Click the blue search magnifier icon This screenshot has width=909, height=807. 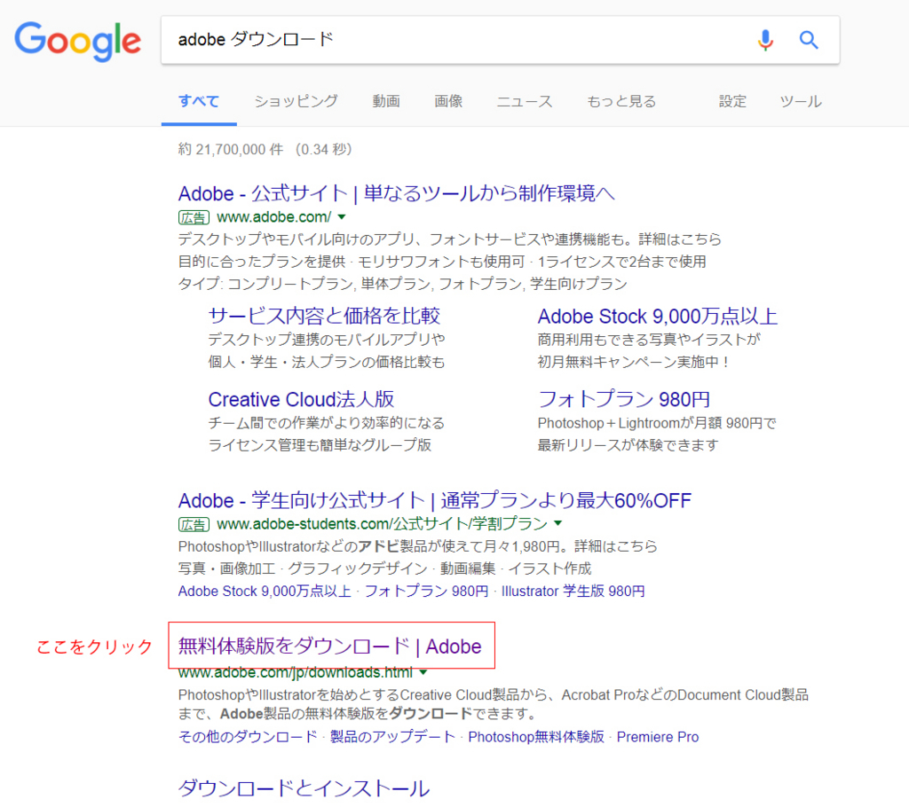click(809, 40)
